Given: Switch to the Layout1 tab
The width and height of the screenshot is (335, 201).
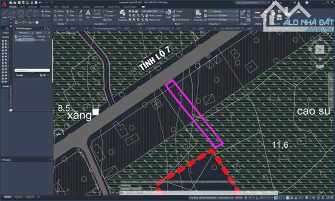Looking at the screenshot, I should pyautogui.click(x=18, y=197).
